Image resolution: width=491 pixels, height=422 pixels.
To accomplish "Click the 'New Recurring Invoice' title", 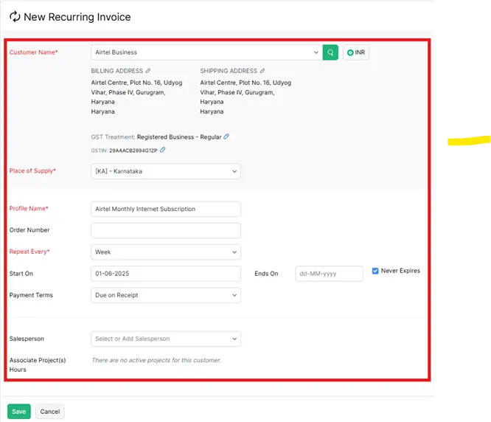I will click(77, 17).
